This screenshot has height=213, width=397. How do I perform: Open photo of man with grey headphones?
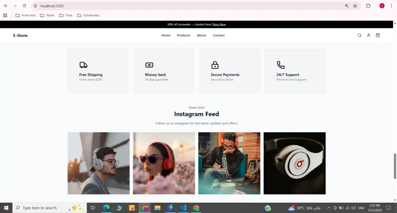click(x=98, y=163)
